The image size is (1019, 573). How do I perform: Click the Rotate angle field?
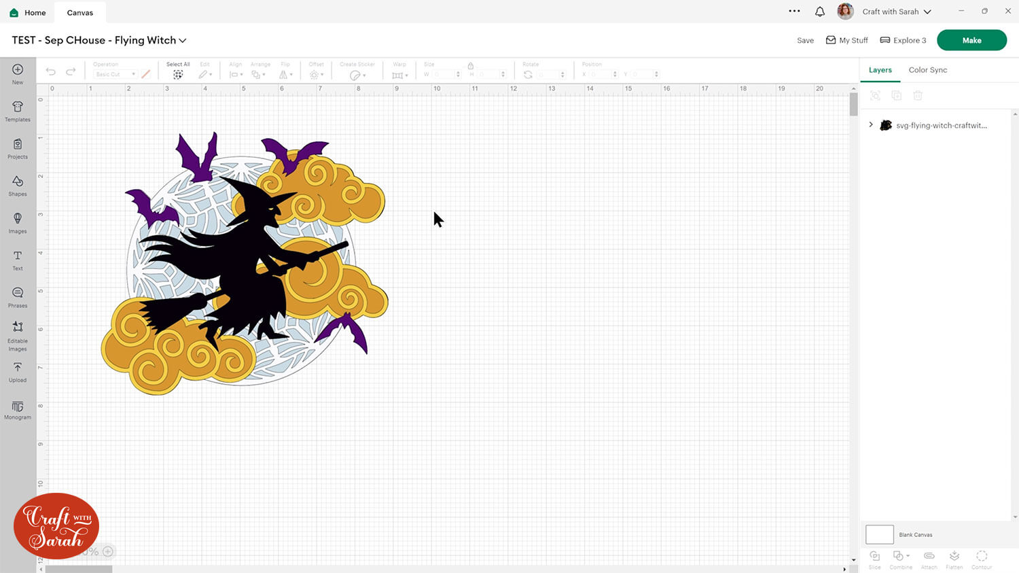click(551, 74)
